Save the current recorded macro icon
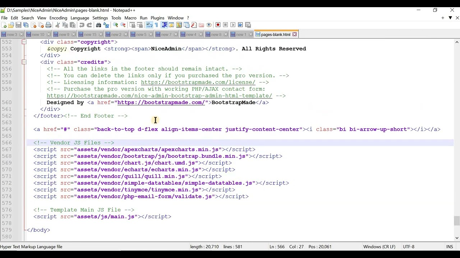Viewport: 460px width, 258px height. 248,25
